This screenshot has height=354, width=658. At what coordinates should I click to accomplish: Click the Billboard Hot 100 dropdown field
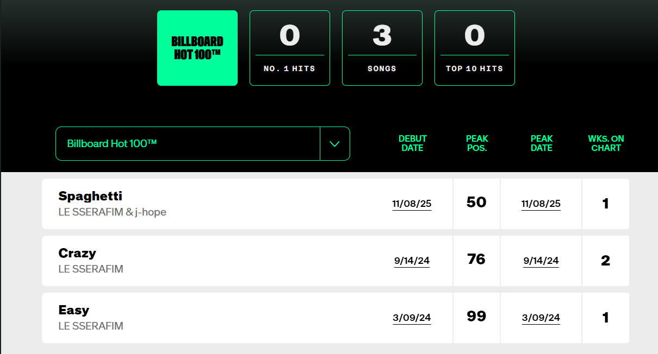(x=188, y=144)
